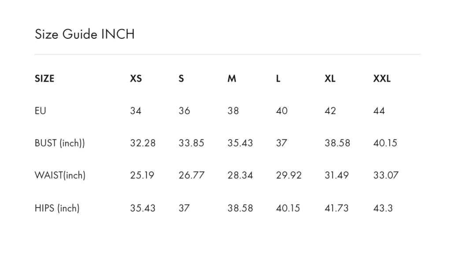Select EU size 34 cell
The image size is (451, 254).
pos(136,111)
